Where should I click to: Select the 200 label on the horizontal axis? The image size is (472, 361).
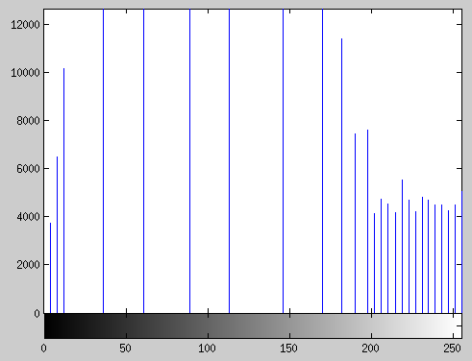[x=371, y=349]
